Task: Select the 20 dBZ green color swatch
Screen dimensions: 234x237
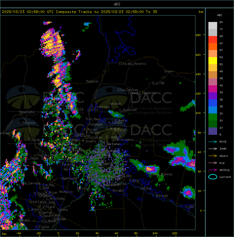Action: click(213, 117)
